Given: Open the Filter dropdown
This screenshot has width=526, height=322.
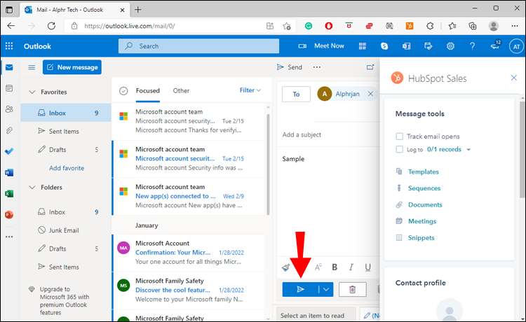Looking at the screenshot, I should pyautogui.click(x=250, y=90).
